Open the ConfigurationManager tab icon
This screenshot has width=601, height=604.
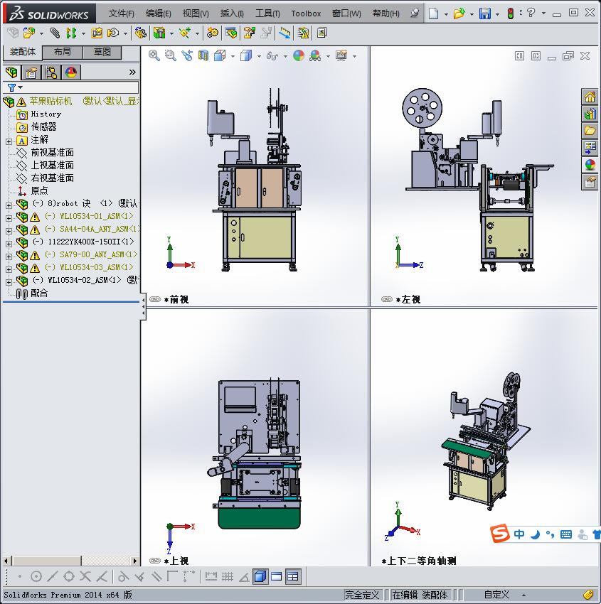pyautogui.click(x=50, y=72)
